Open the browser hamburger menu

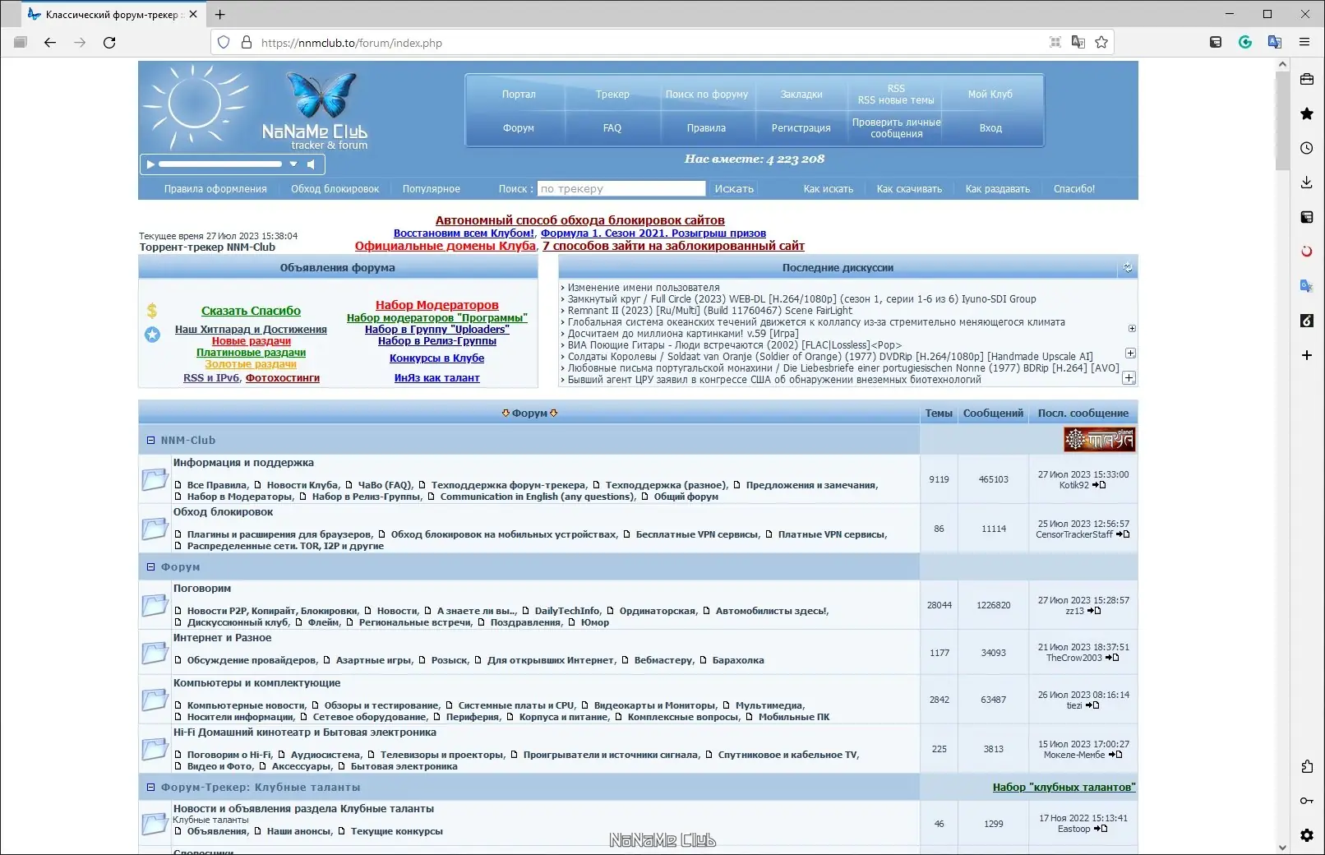[x=1304, y=43]
